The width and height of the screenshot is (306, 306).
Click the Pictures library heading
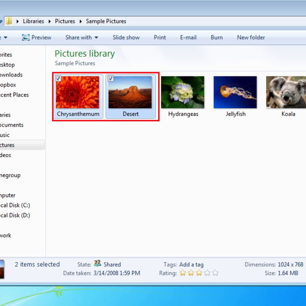click(85, 54)
